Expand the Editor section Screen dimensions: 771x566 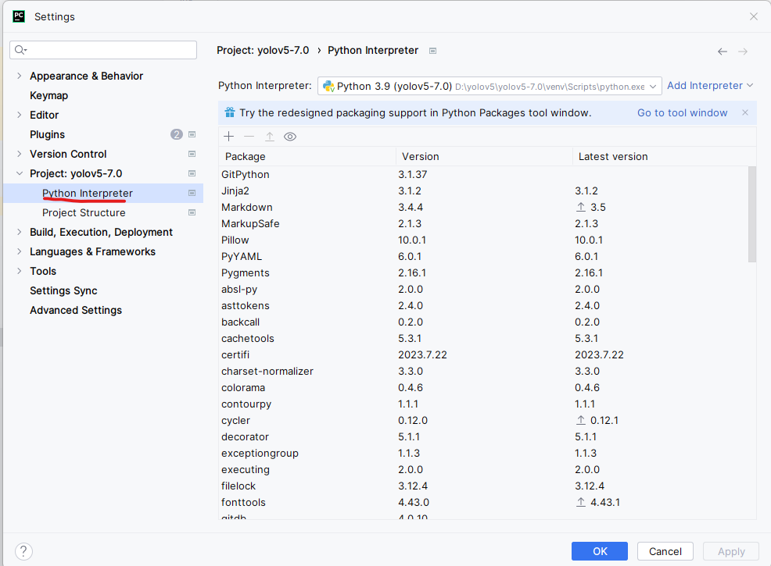point(20,115)
